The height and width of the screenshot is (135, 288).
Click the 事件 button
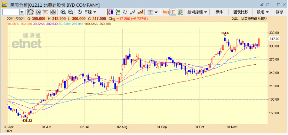tap(219, 12)
